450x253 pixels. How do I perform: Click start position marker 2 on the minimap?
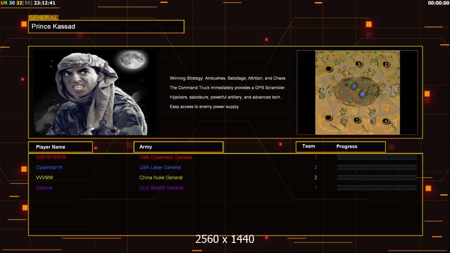pyautogui.click(x=386, y=64)
